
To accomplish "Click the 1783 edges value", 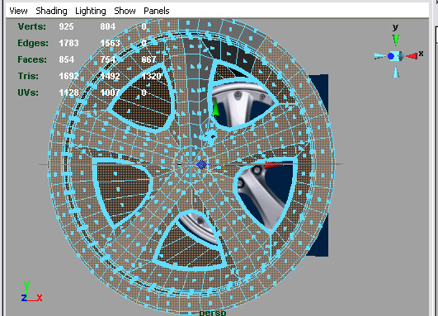I will pos(68,43).
